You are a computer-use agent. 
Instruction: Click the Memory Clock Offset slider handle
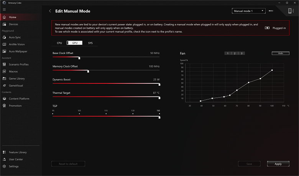88,71
